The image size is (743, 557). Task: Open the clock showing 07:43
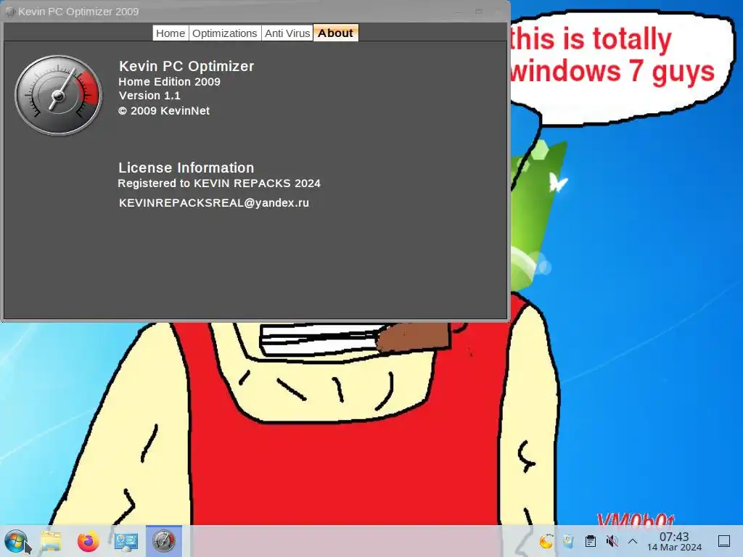coord(674,541)
